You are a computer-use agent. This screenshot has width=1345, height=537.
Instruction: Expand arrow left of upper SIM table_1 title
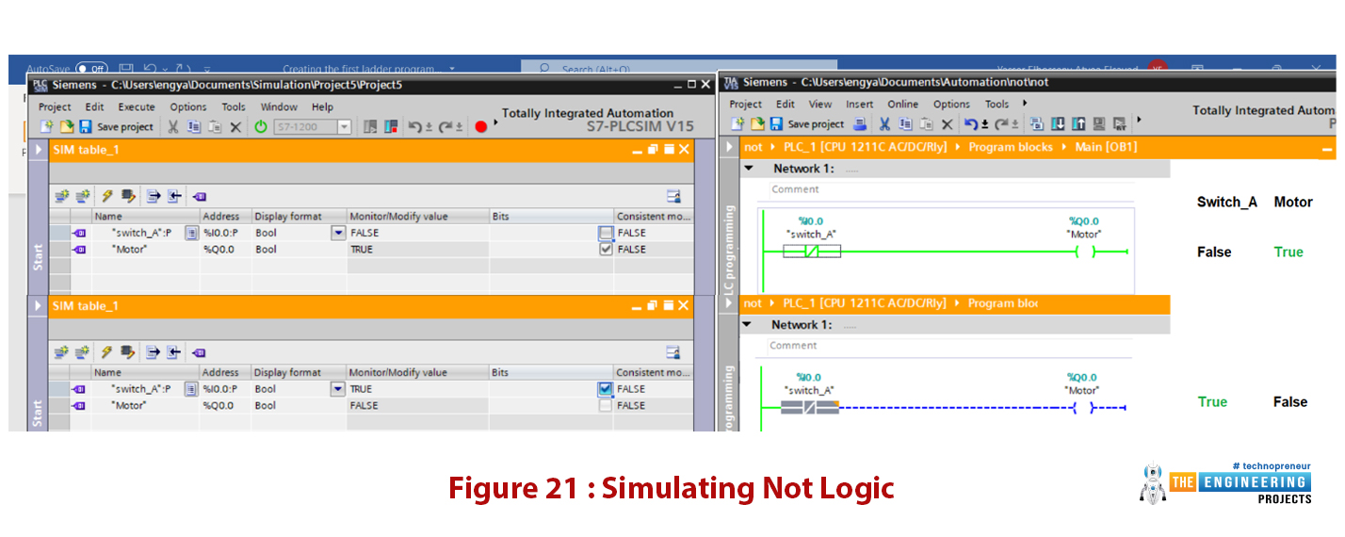[39, 150]
